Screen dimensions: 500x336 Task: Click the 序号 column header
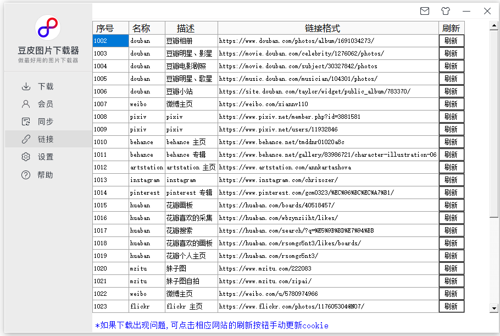(110, 28)
